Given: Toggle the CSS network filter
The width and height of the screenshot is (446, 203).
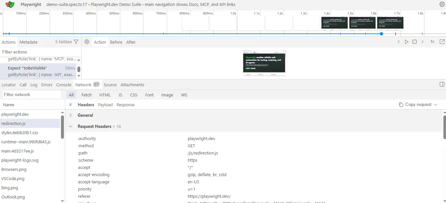Looking at the screenshot, I should pos(134,95).
